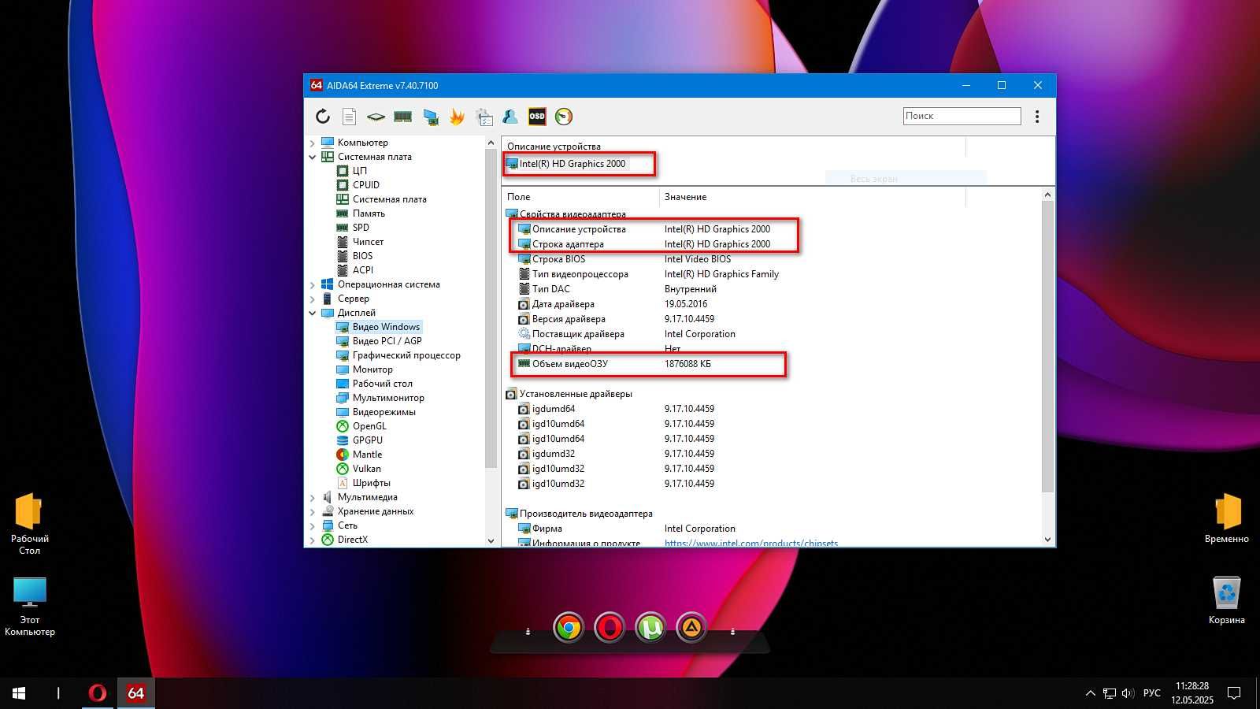1260x709 pixels.
Task: Select the SPD tree item
Action: click(361, 228)
